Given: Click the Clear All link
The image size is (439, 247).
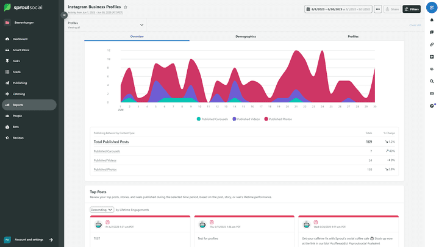Looking at the screenshot, I should [415, 25].
